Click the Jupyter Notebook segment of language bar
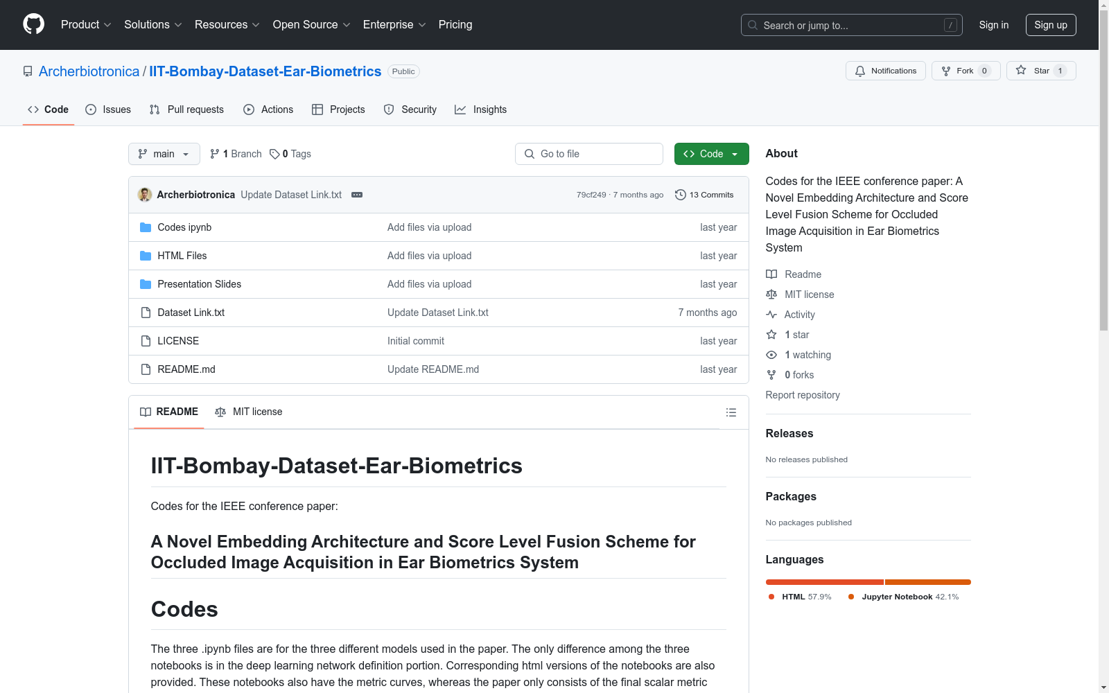This screenshot has width=1109, height=693. pos(928,582)
